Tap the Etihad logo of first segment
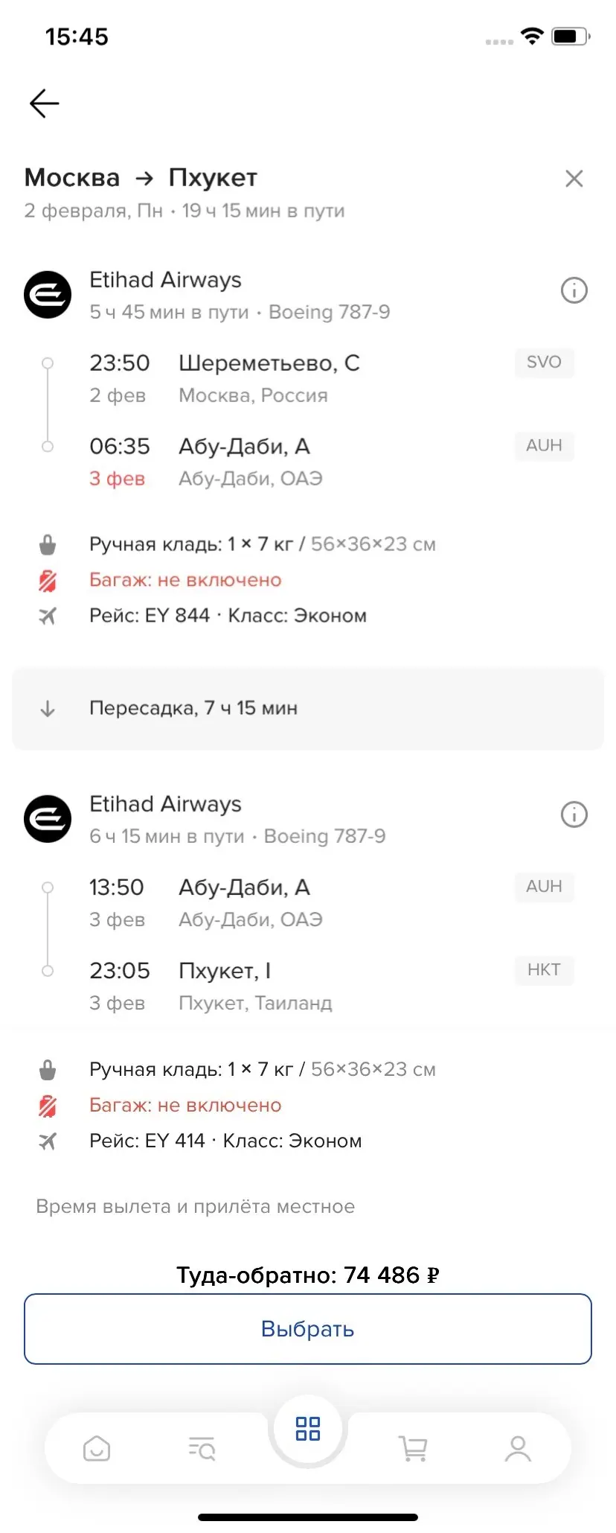Image resolution: width=616 pixels, height=1533 pixels. 48,295
